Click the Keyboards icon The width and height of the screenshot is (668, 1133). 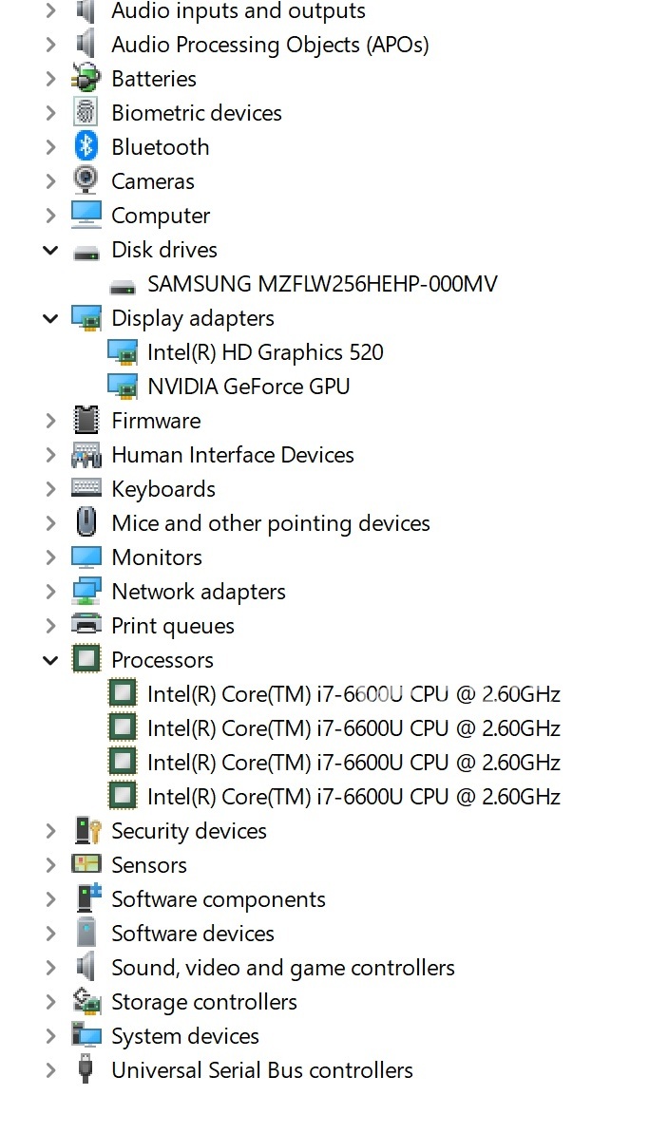pyautogui.click(x=86, y=488)
